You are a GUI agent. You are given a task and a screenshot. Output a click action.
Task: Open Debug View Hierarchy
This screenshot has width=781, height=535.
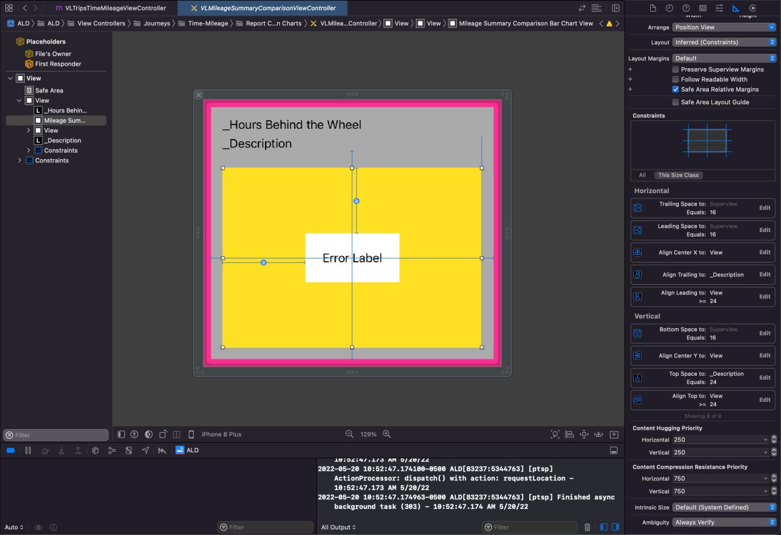click(x=95, y=450)
